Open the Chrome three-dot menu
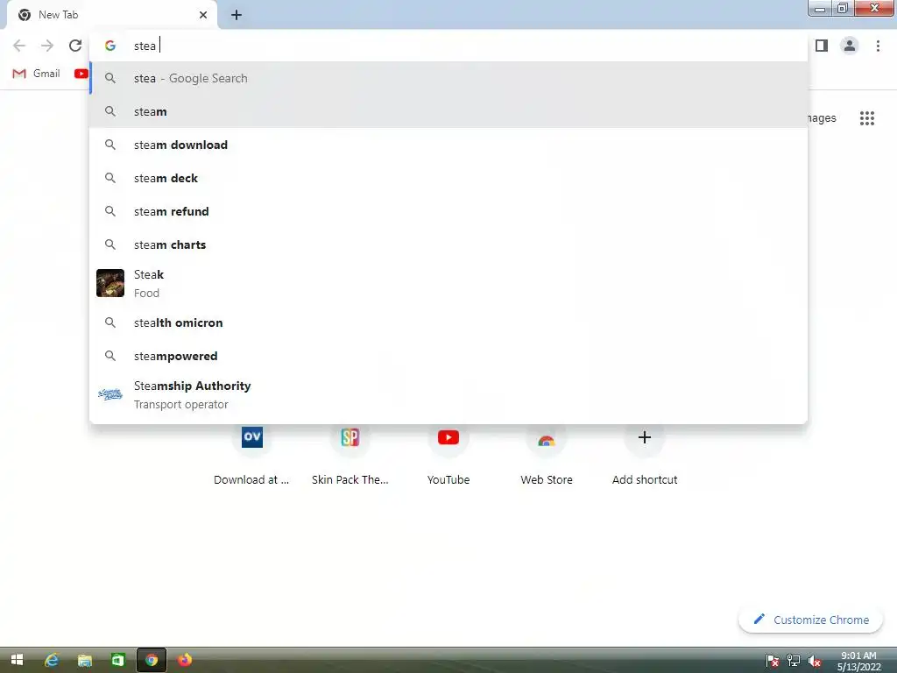Viewport: 897px width, 673px height. [x=878, y=46]
